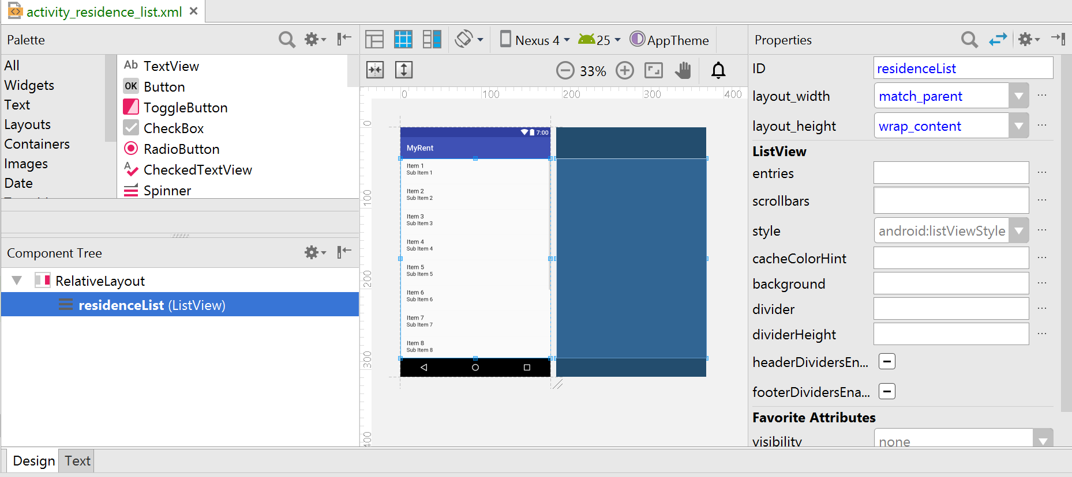Switch to the Text editor tab
This screenshot has height=477, width=1072.
pos(77,461)
